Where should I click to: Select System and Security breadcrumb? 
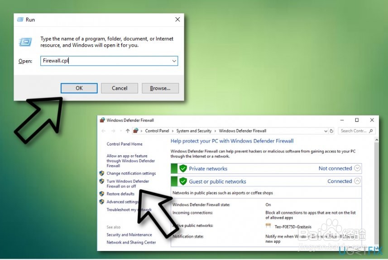tap(194, 131)
